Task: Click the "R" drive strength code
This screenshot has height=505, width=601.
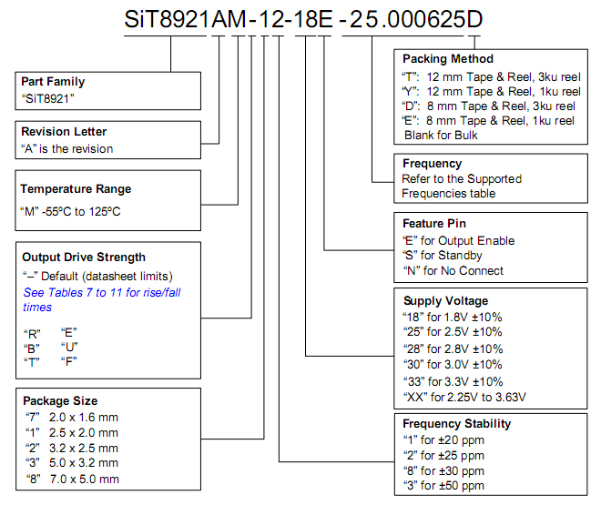Action: [x=32, y=334]
